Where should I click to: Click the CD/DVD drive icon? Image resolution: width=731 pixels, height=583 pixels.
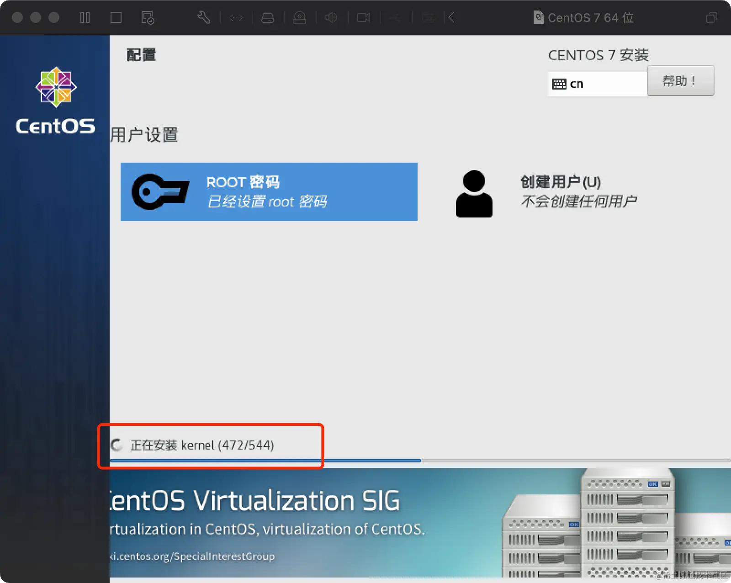pos(300,17)
